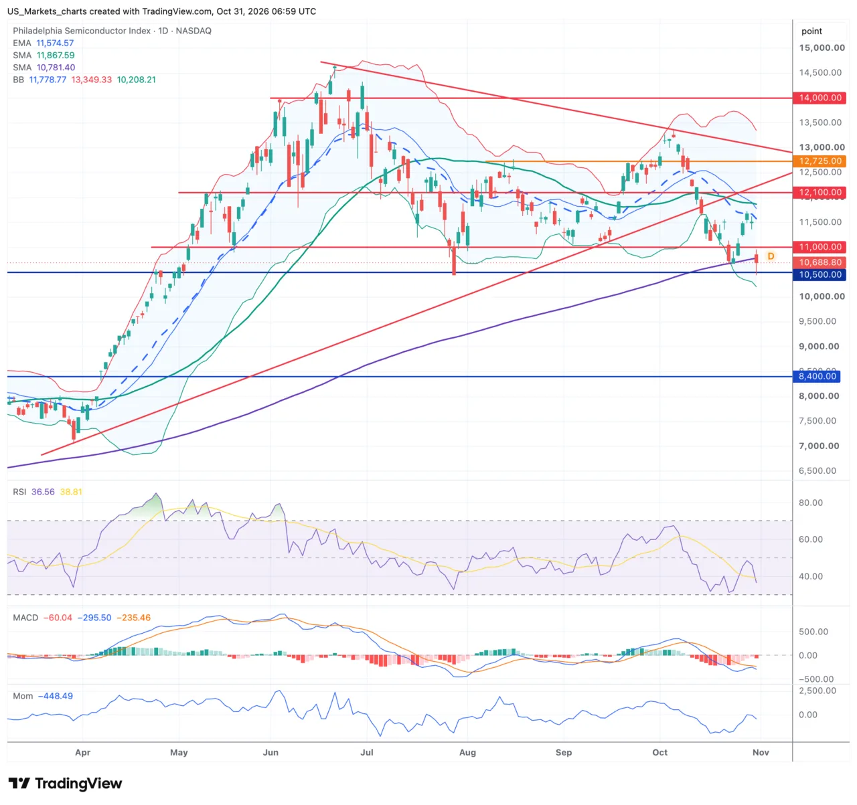Click the MACD indicator legend label
857x805 pixels.
pos(25,618)
